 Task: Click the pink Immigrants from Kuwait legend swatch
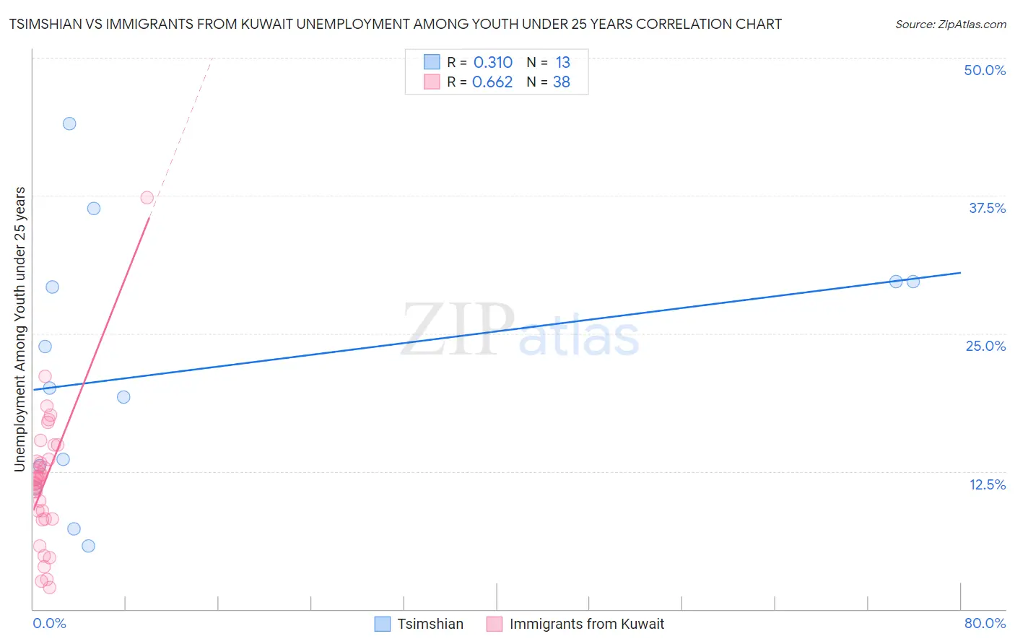point(495,624)
